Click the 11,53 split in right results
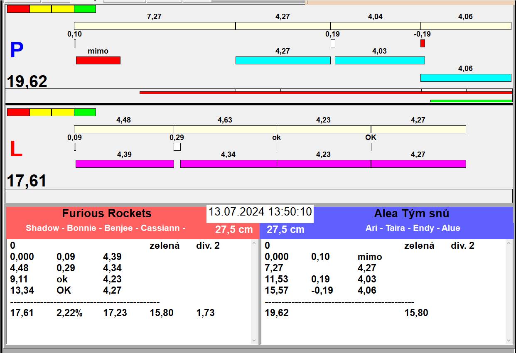The image size is (516, 353). [277, 279]
